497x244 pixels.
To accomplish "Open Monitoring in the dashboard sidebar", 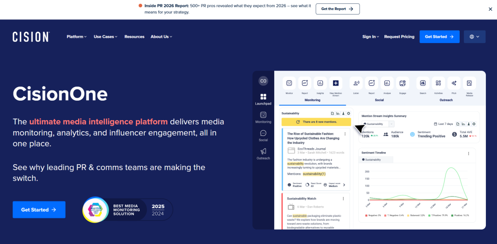I will coord(263,117).
